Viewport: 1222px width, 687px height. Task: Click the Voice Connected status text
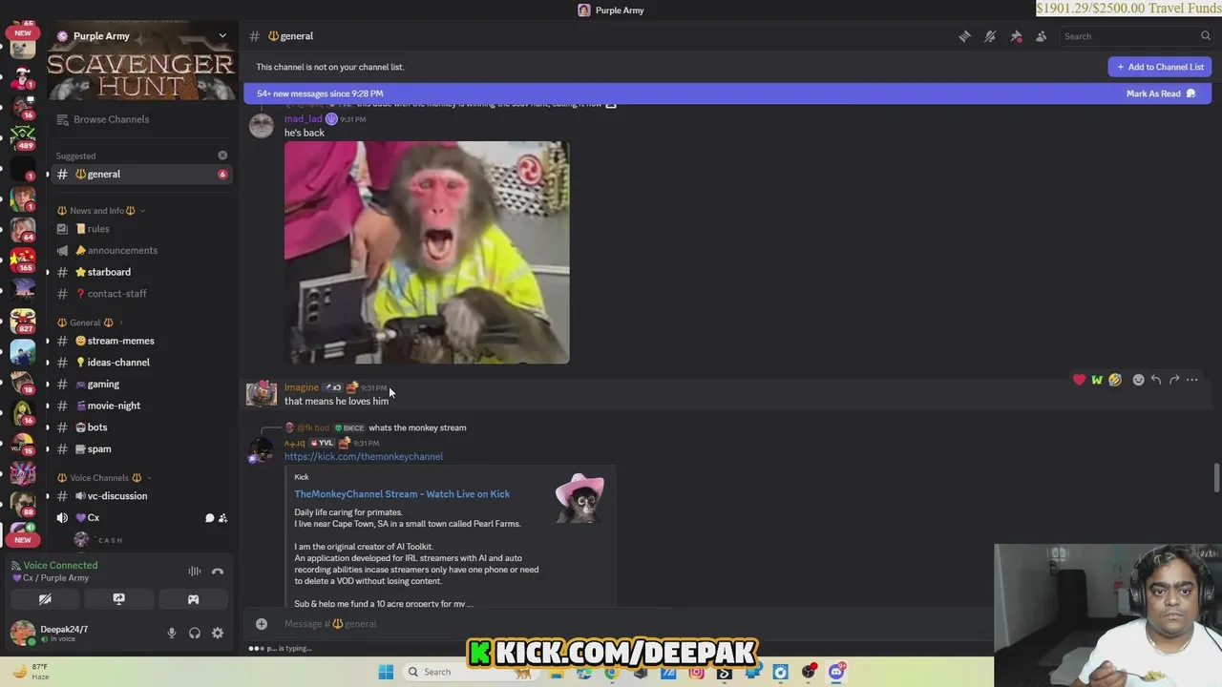60,565
